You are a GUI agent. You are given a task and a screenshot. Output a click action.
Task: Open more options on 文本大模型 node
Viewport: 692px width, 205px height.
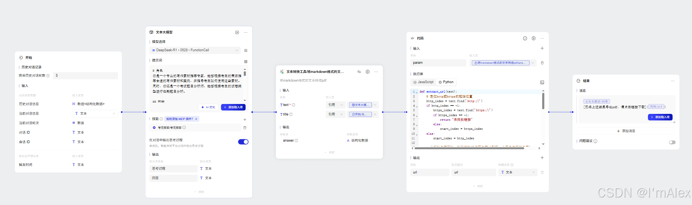(x=246, y=32)
